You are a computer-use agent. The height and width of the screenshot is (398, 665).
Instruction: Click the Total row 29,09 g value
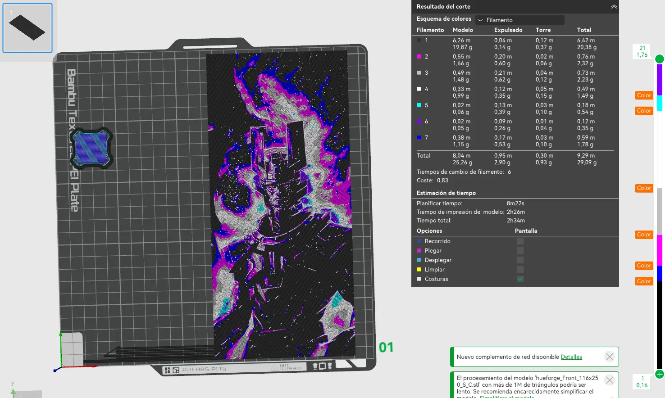[x=587, y=163]
